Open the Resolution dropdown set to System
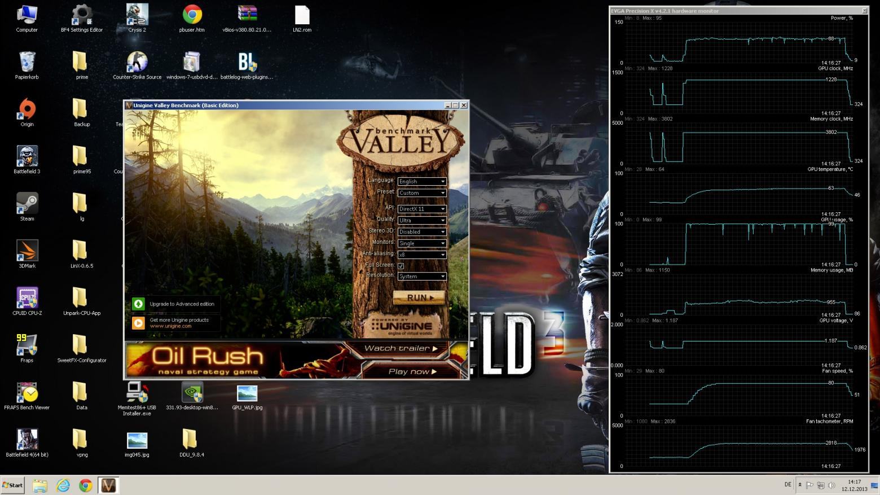Screen dimensions: 880x495 422,276
